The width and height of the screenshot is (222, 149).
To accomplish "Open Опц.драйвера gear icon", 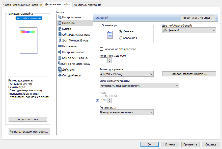I will tap(60, 75).
